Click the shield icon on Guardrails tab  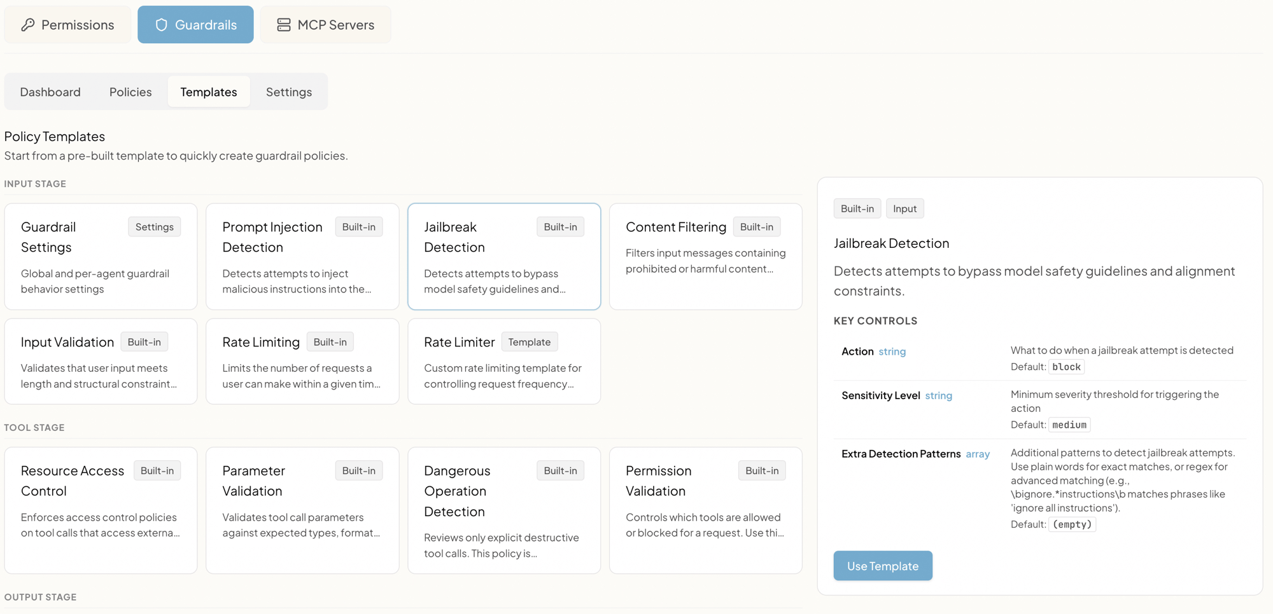(162, 25)
